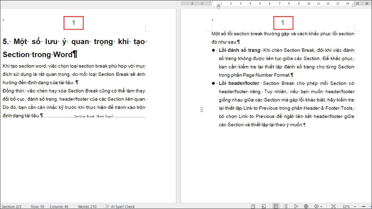Click the line 'Một số lỗi section break thường gặp'
The width and height of the screenshot is (372, 209).
(283, 33)
